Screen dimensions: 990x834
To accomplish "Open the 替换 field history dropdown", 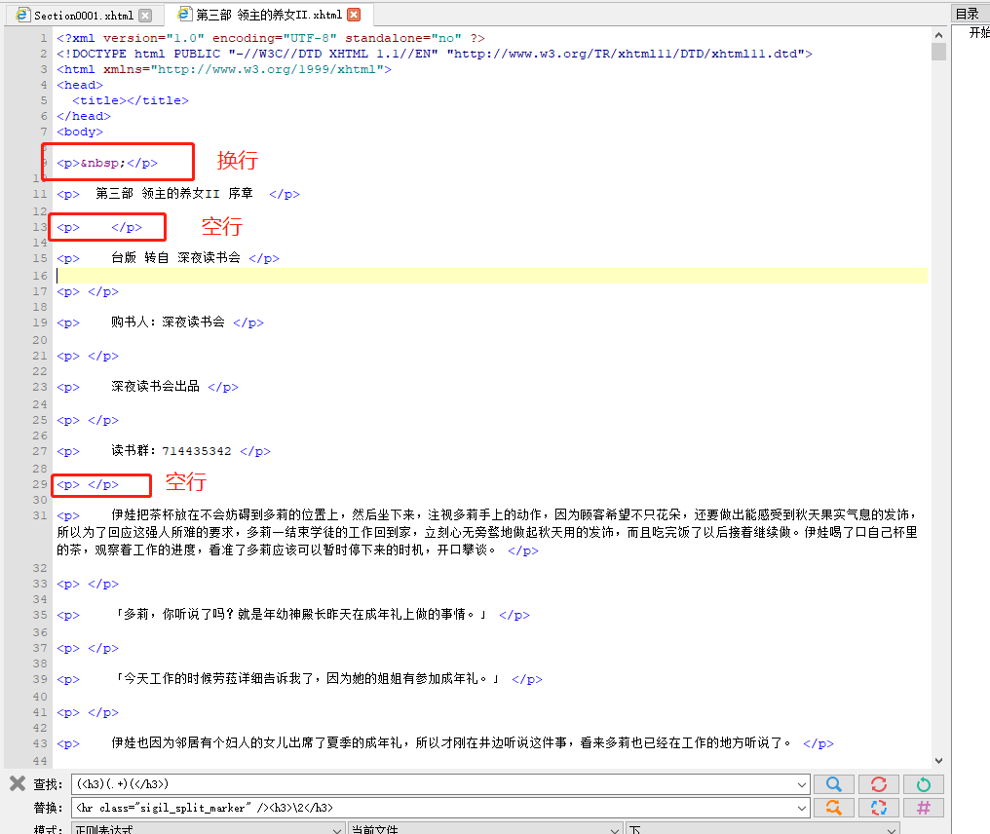I will (x=801, y=808).
